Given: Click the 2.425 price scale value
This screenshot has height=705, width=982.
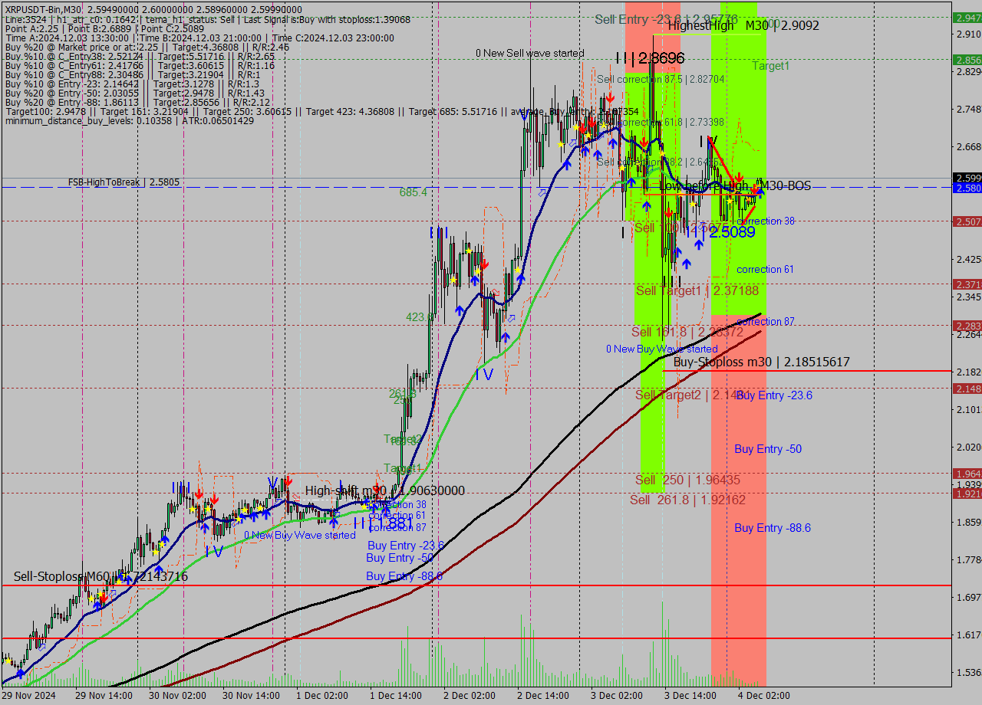Looking at the screenshot, I should tap(968, 259).
